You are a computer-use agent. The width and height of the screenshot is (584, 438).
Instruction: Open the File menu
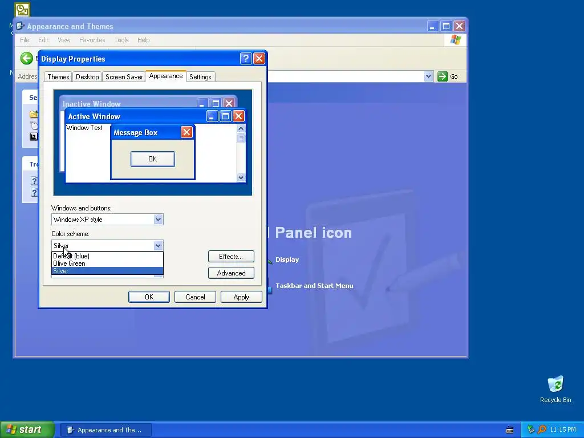25,40
